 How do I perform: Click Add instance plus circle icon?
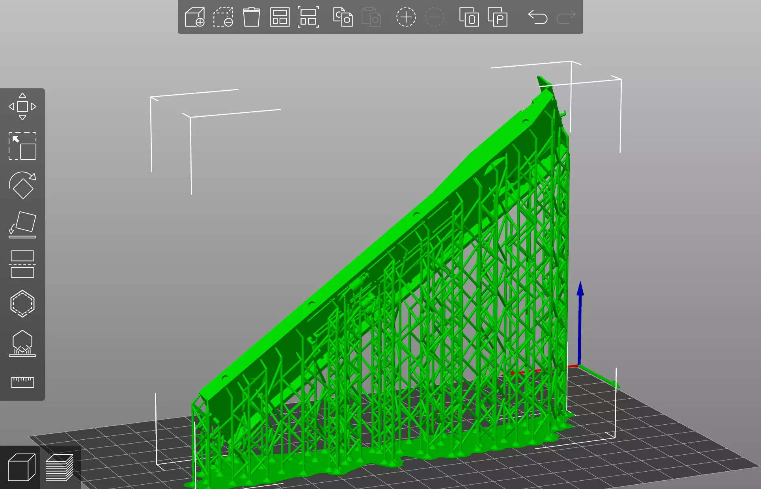coord(406,17)
